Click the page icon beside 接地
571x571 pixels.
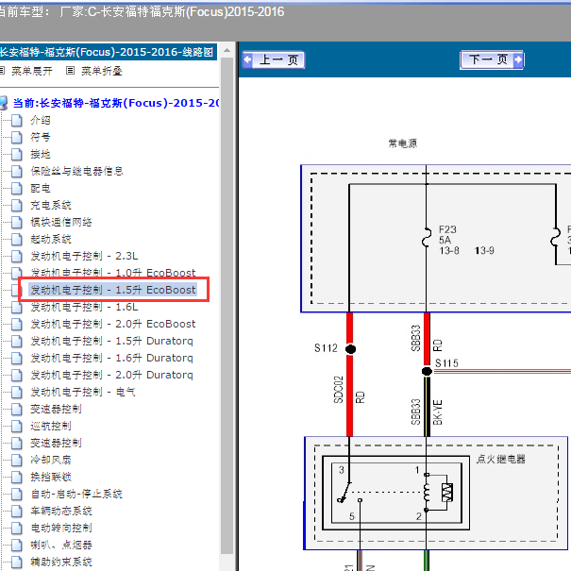16,155
